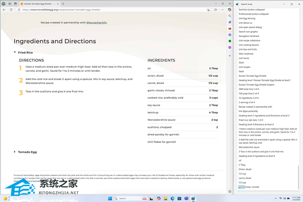The width and height of the screenshot is (303, 202).
Task: Show hidden system tray icons
Action: coord(276,198)
